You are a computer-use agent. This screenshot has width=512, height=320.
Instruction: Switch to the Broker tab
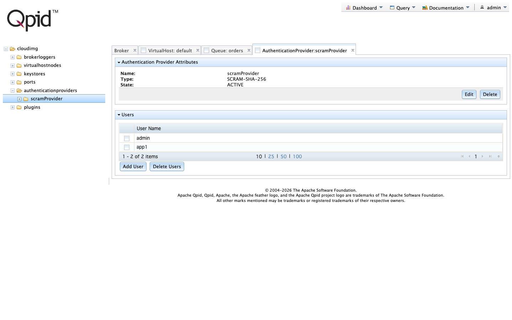[x=122, y=50]
